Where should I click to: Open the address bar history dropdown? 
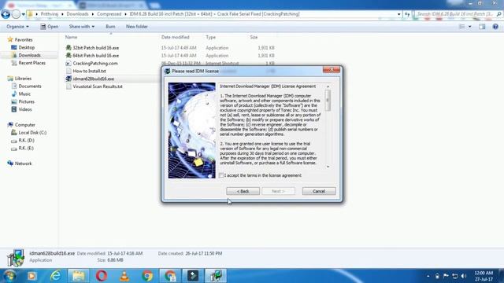pos(399,14)
